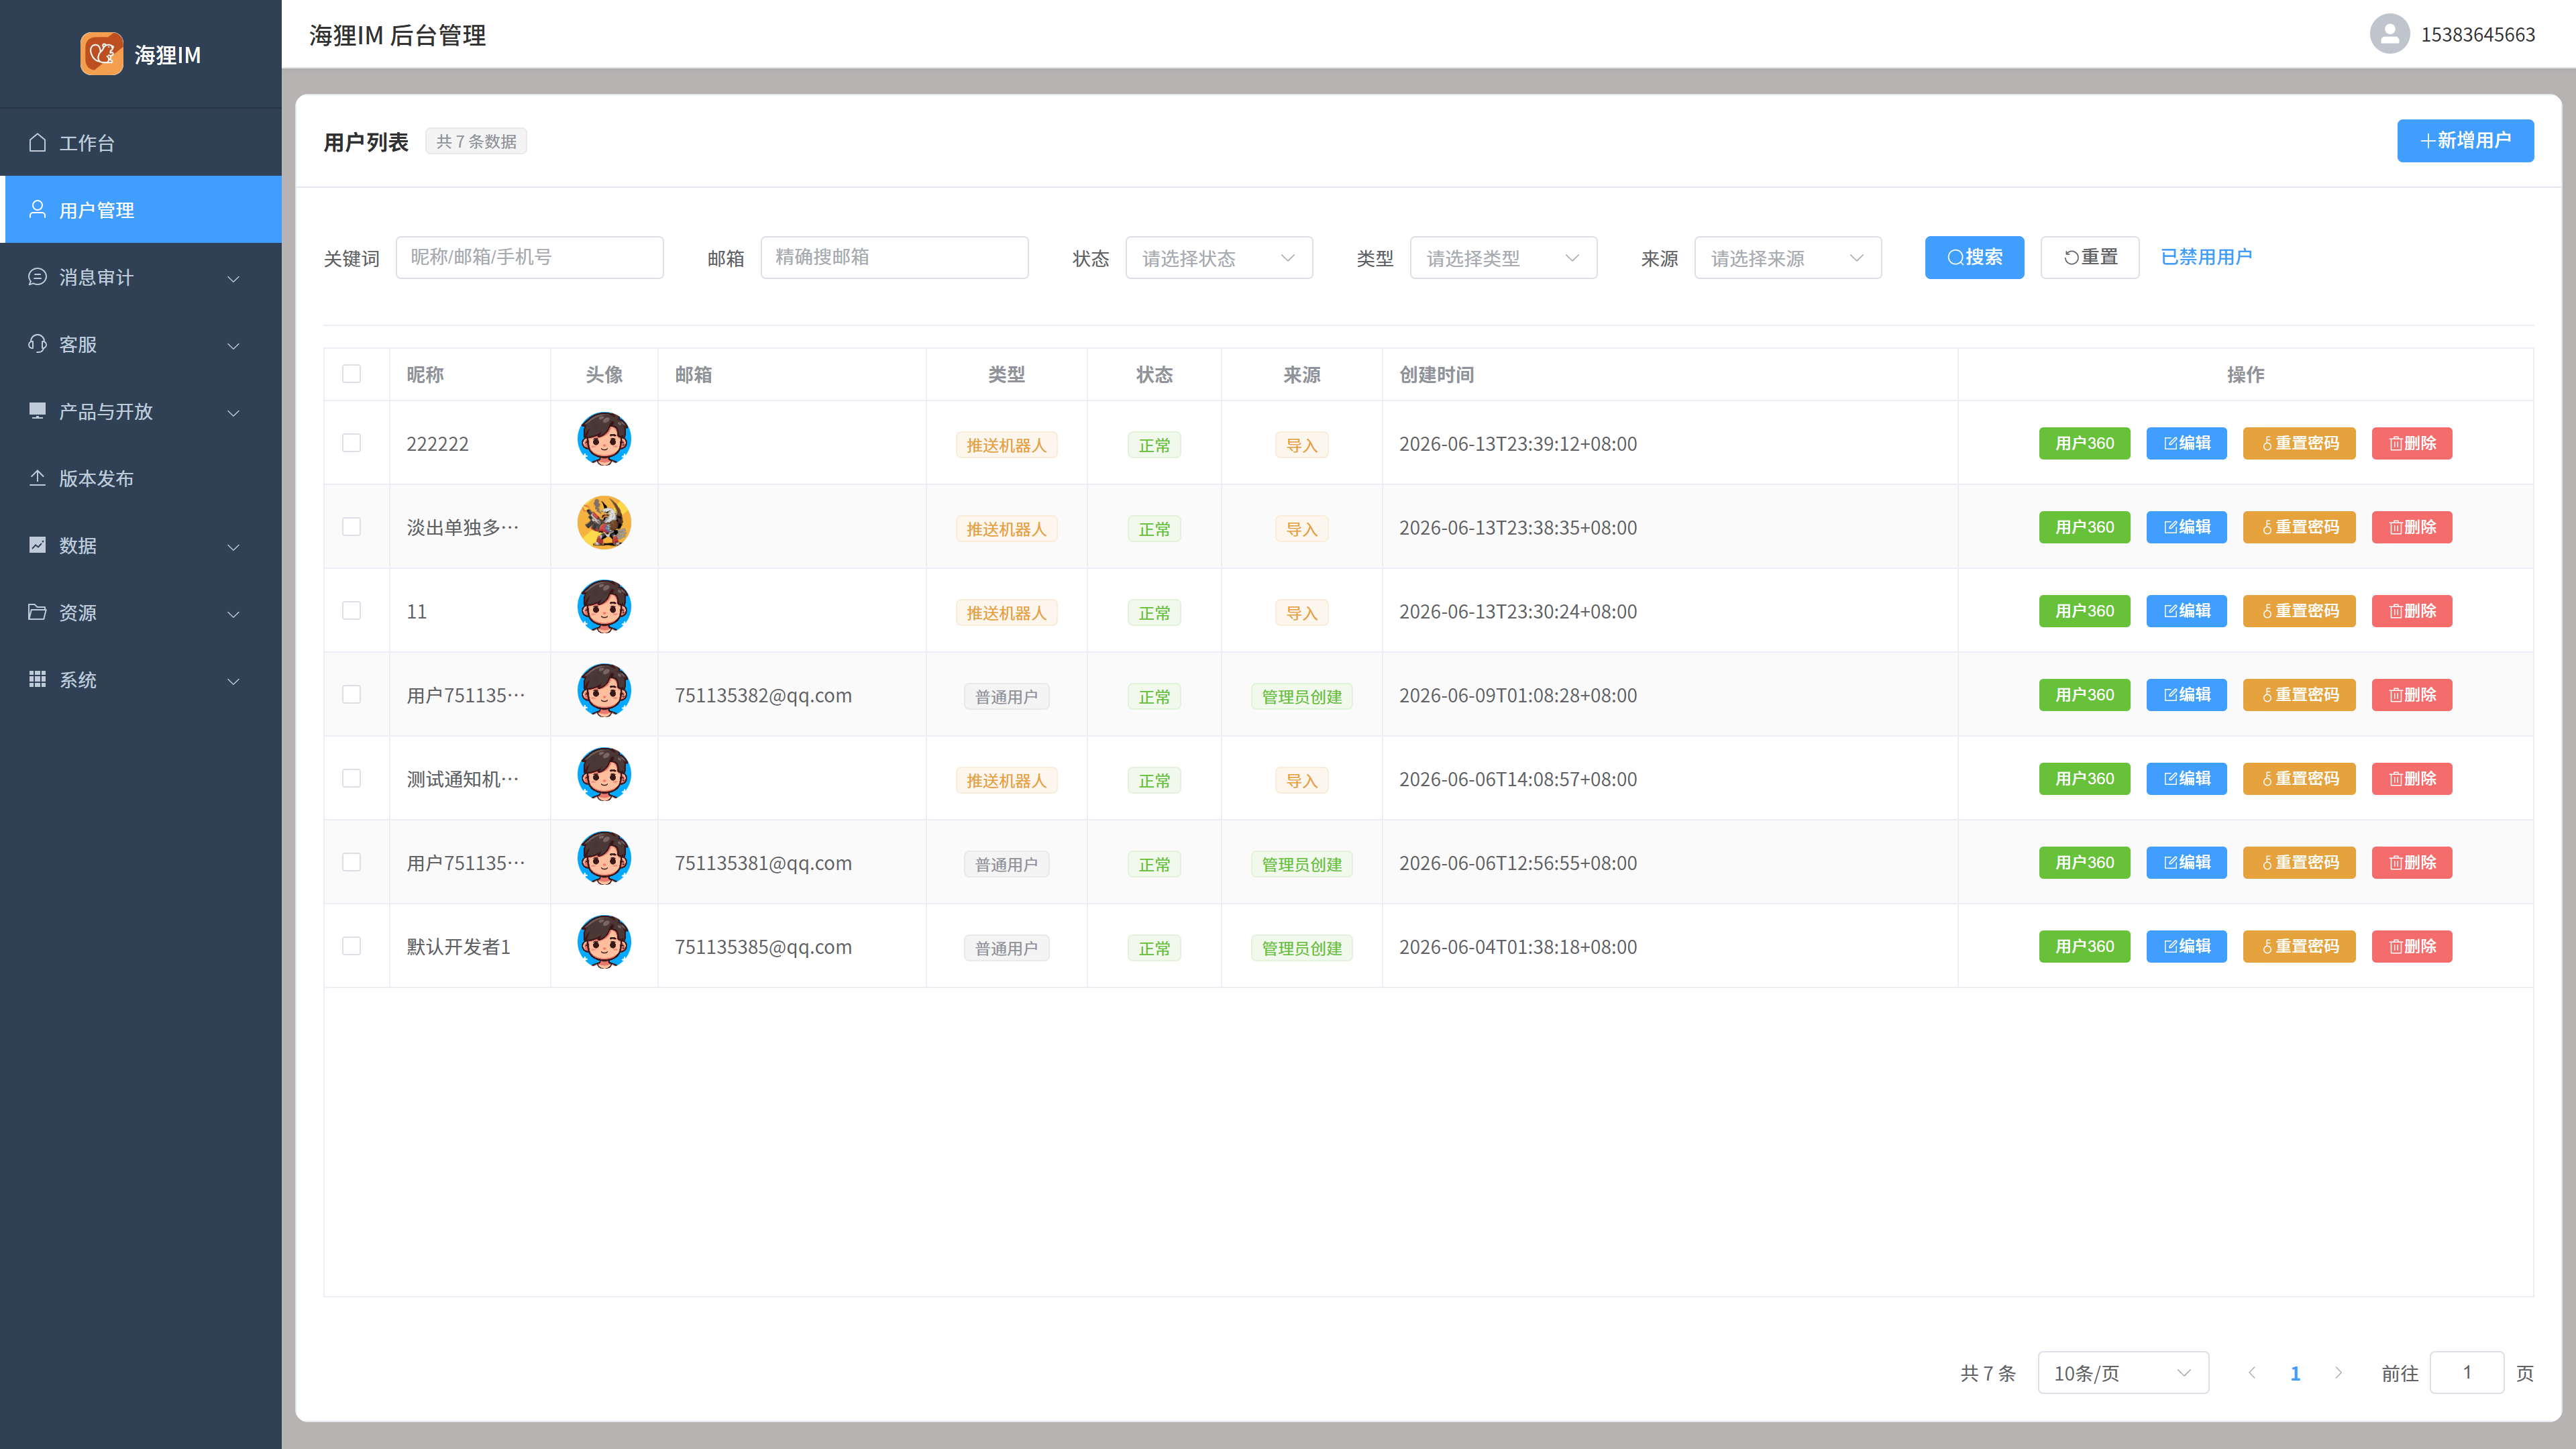2576x1449 pixels.
Task: Click the eagle avatar of 淡出单独多
Action: point(604,523)
